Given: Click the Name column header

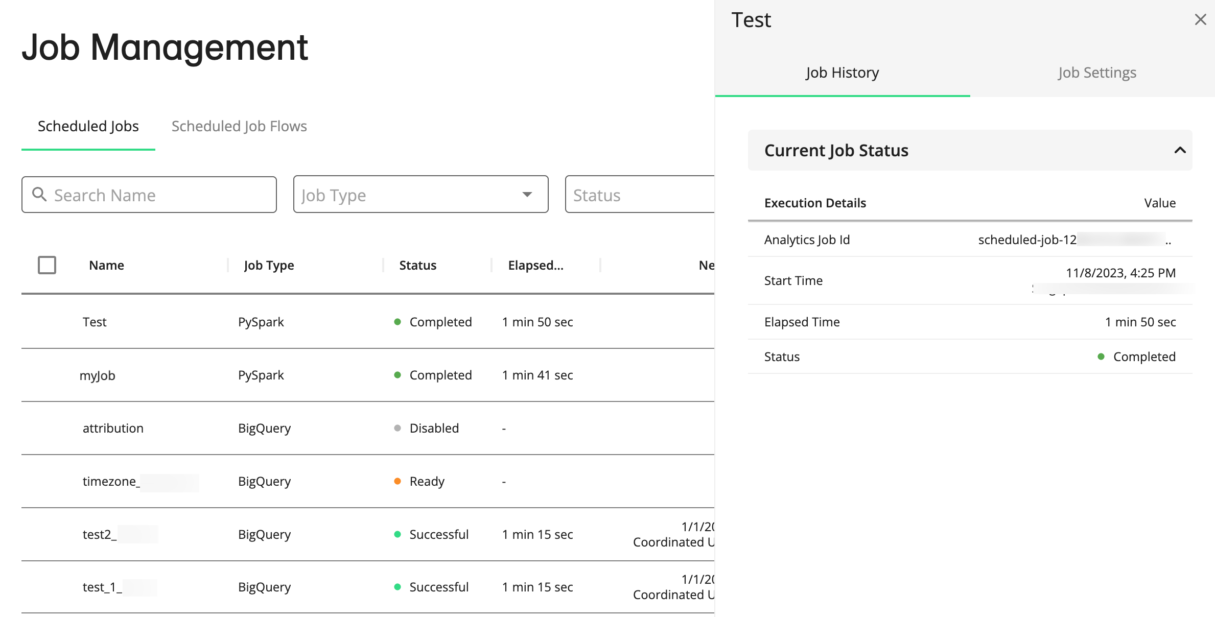Looking at the screenshot, I should (106, 265).
